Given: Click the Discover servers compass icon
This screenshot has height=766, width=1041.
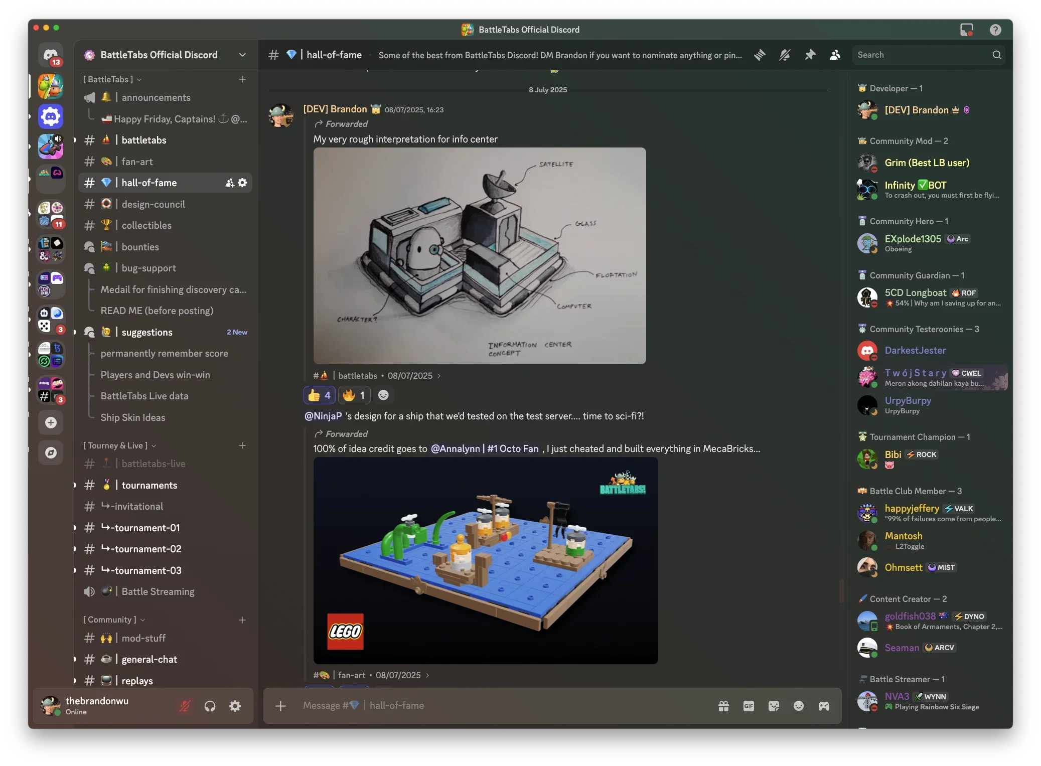Looking at the screenshot, I should click(x=51, y=452).
